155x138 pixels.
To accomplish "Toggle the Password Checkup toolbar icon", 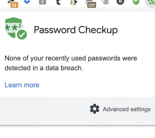I will [x=151, y=3].
